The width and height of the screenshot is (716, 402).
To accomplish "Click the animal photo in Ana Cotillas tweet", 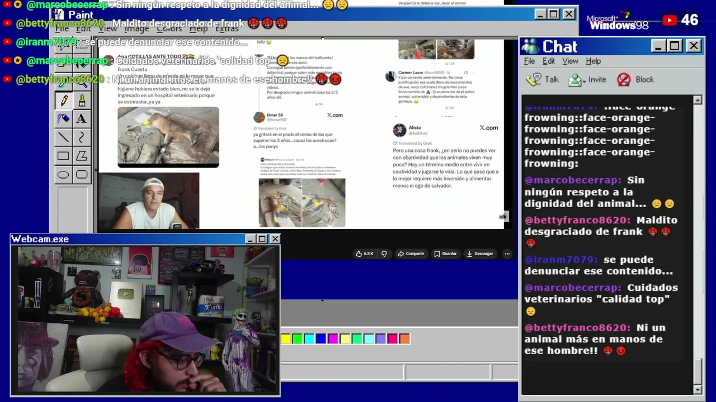I will (168, 137).
